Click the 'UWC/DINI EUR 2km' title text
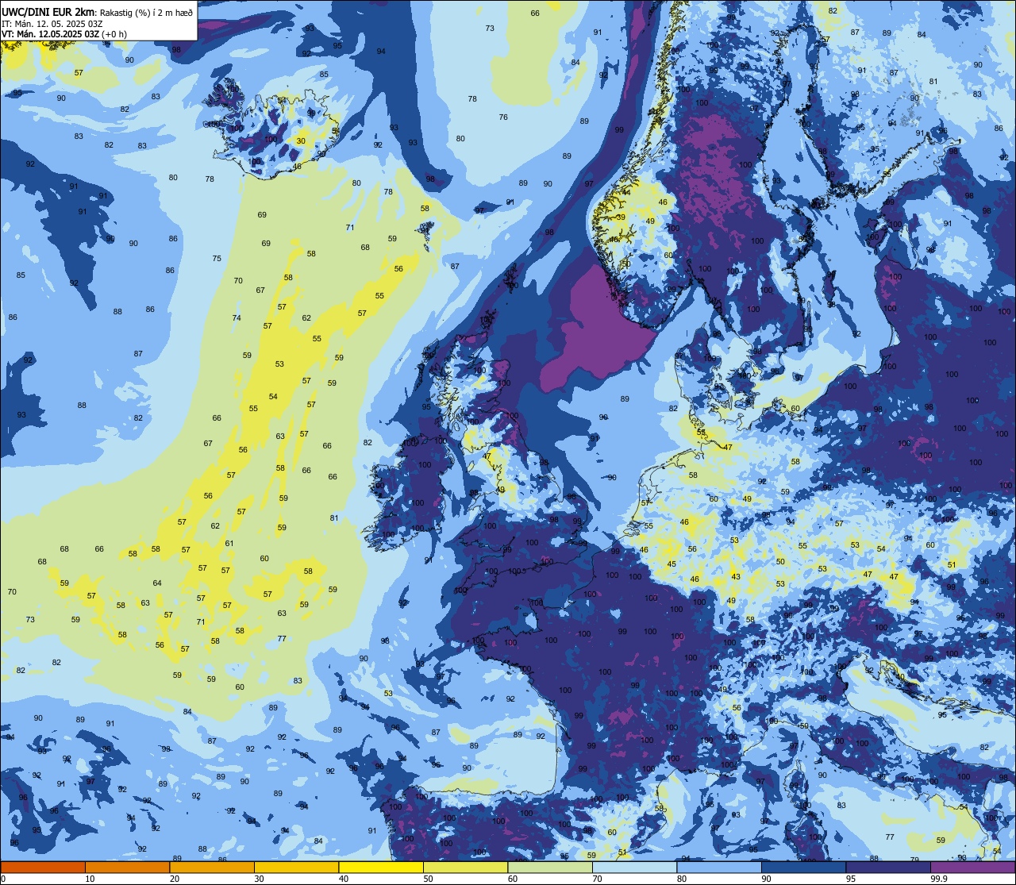 [x=48, y=12]
